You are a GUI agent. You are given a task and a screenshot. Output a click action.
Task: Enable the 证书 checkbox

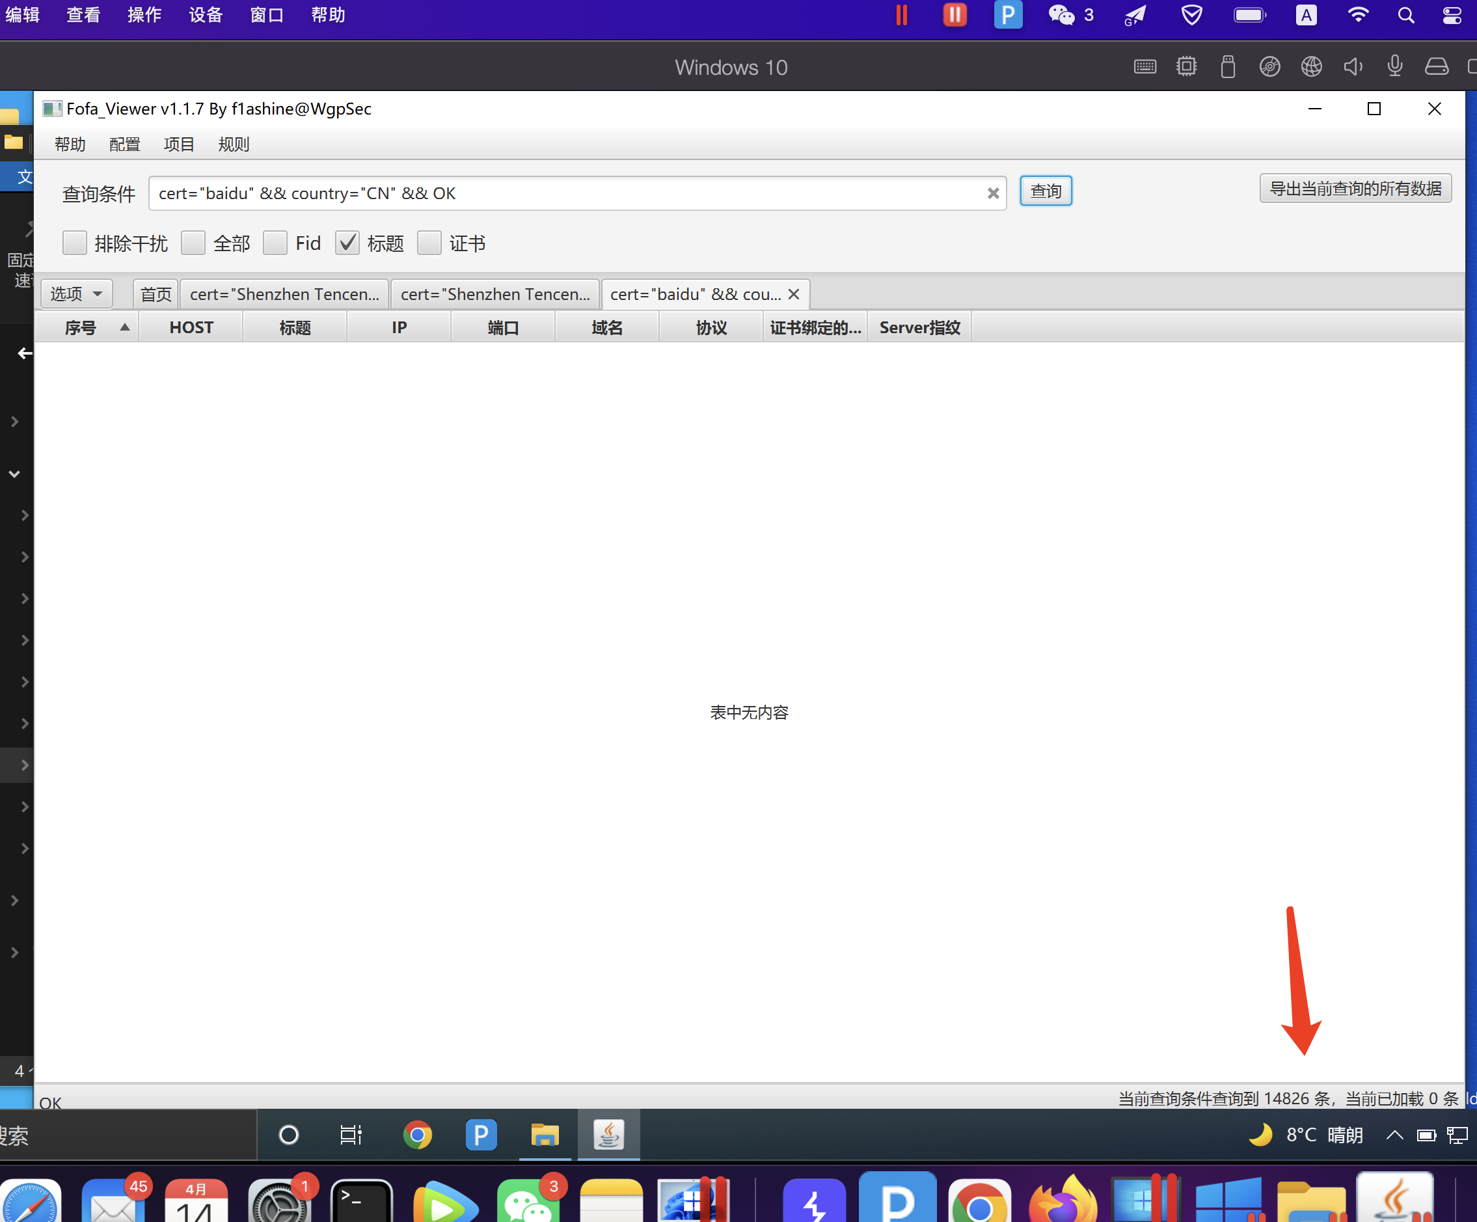[429, 243]
